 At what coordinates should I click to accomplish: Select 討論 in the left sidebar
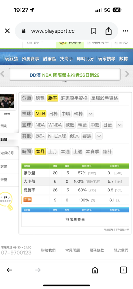click(4, 166)
